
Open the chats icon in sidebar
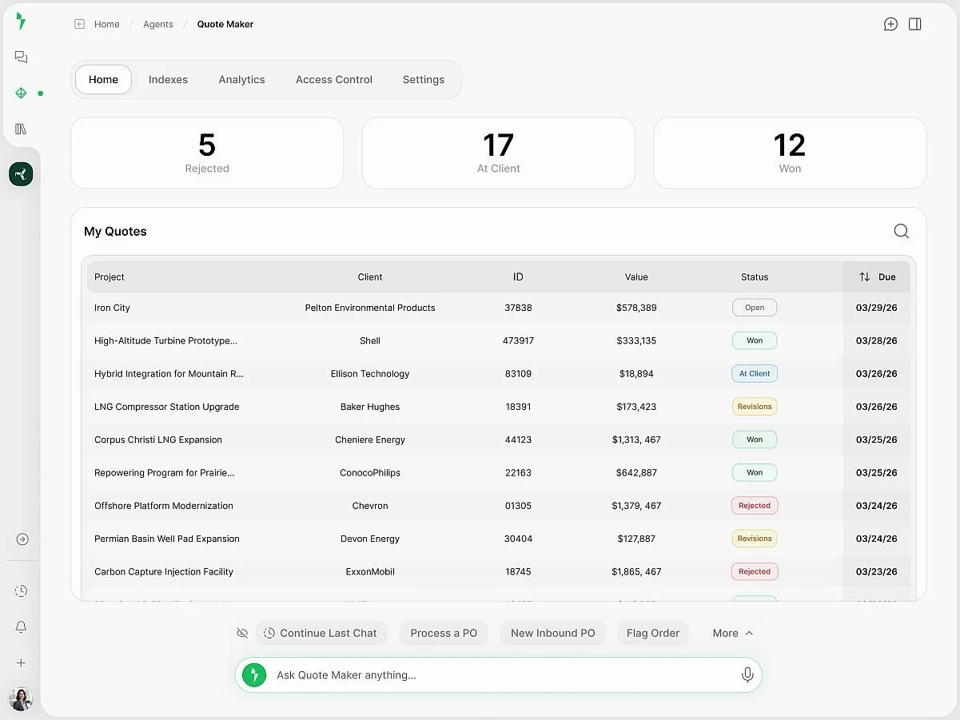tap(21, 58)
